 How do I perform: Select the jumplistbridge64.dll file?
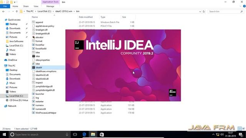click(45, 90)
